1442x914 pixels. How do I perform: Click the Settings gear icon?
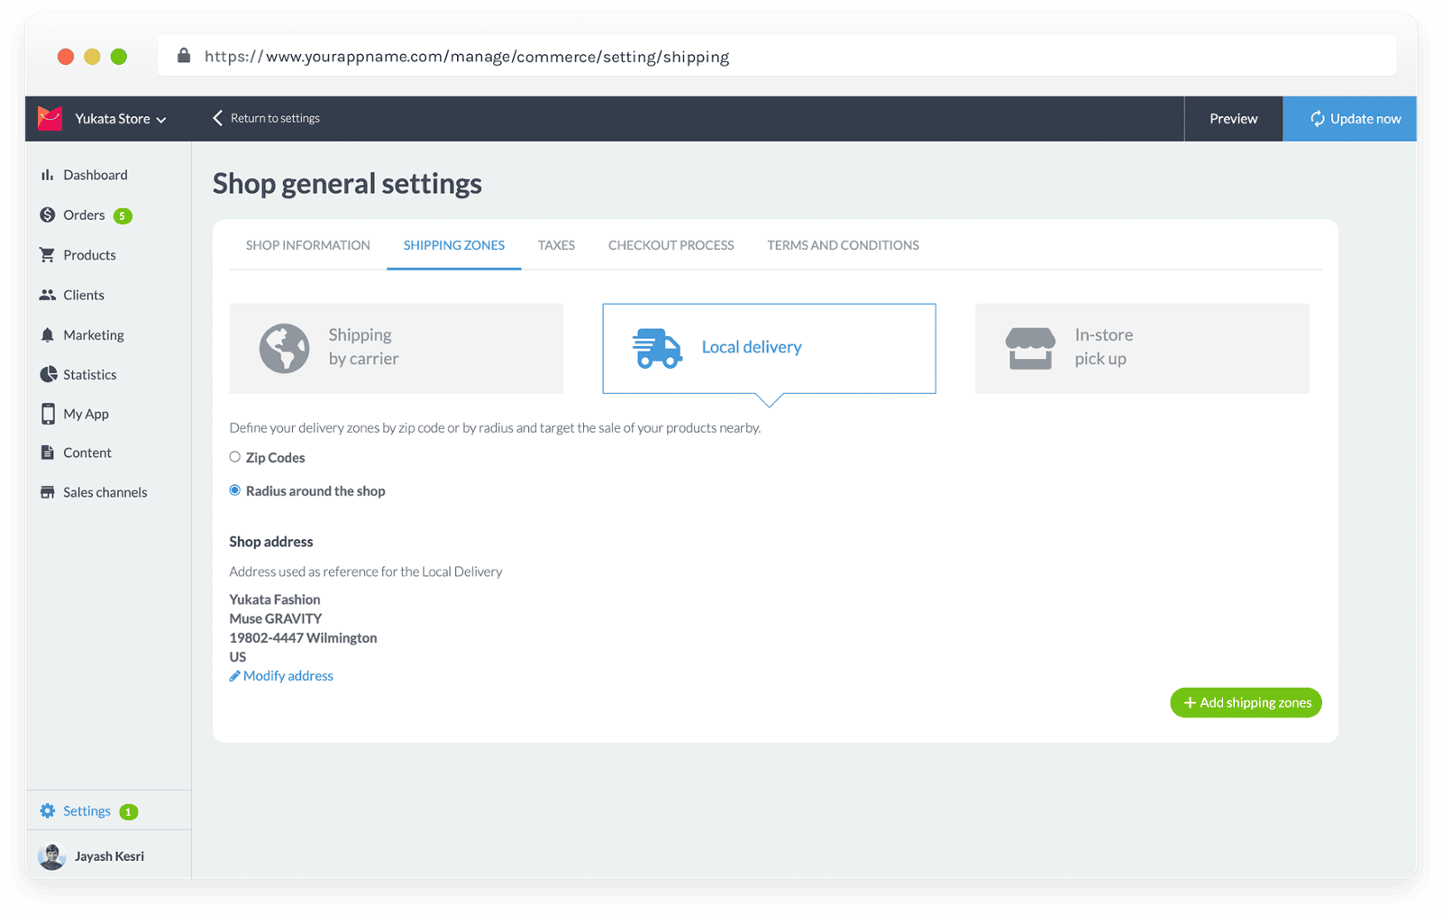click(48, 811)
